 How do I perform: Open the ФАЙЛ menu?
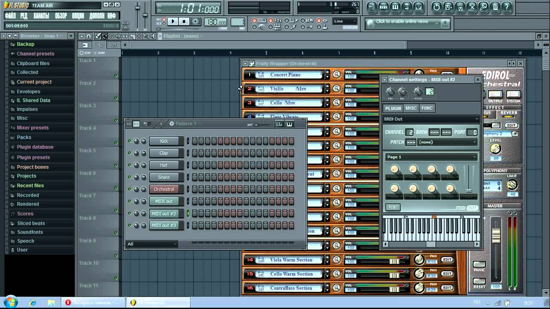(10, 16)
